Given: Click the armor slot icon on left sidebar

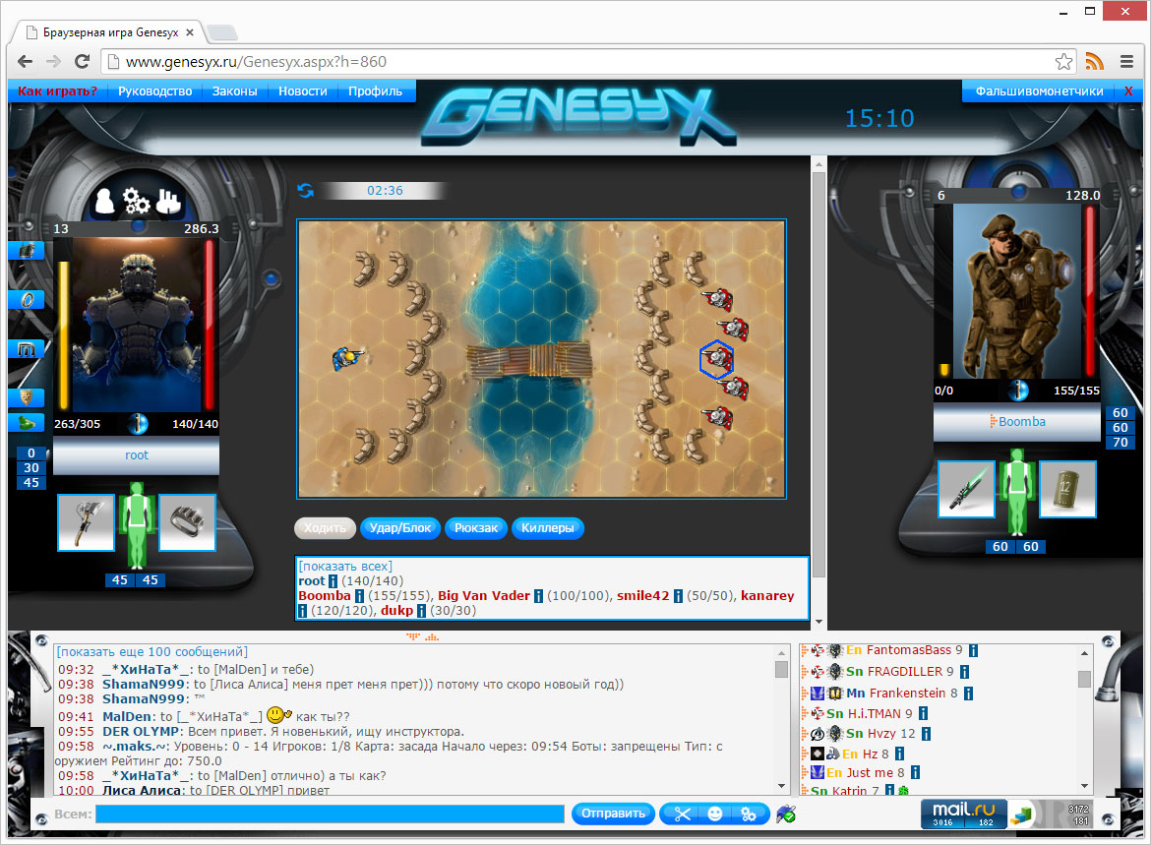Looking at the screenshot, I should [x=27, y=250].
